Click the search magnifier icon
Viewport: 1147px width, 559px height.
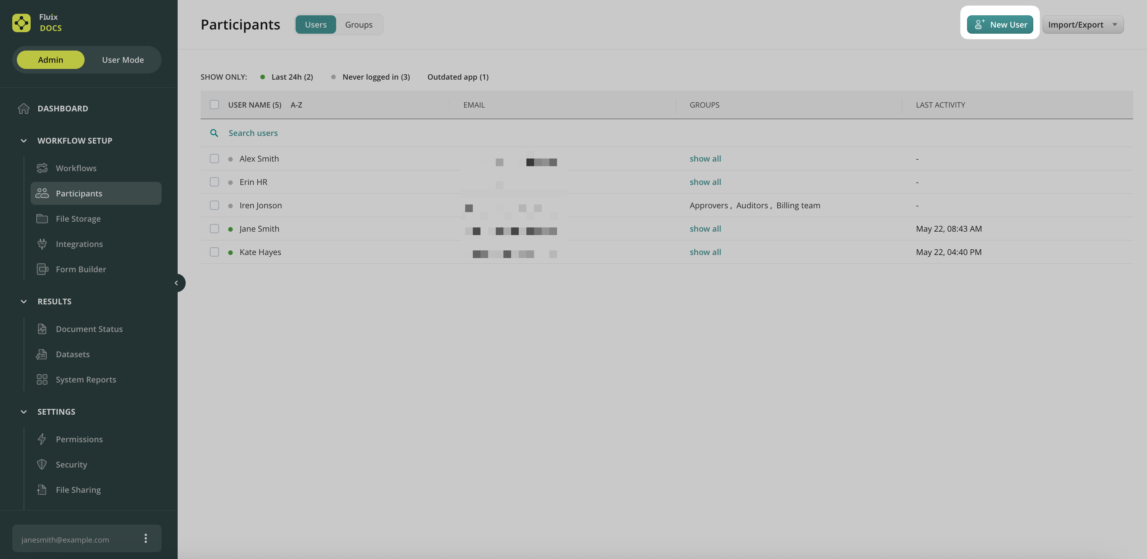pyautogui.click(x=214, y=133)
